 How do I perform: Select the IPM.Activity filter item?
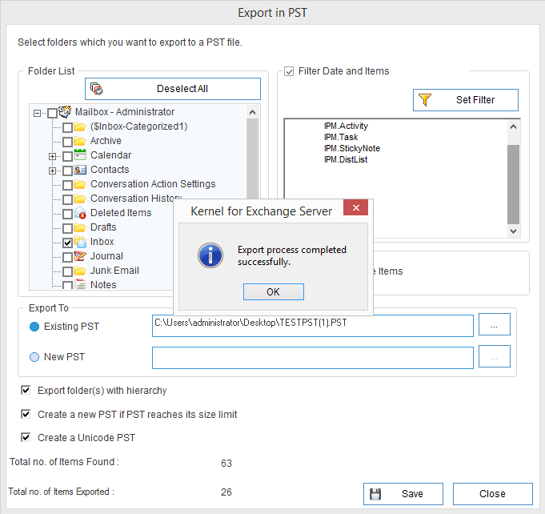(346, 126)
